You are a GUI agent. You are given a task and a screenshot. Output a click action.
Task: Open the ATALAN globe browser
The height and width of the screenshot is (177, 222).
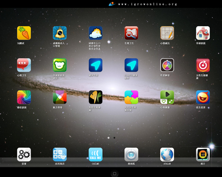[167, 154]
